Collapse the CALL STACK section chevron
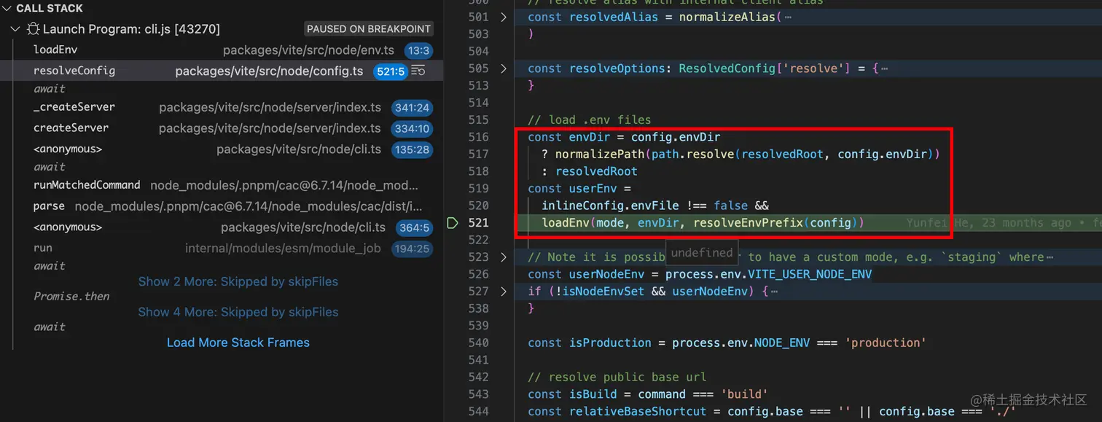The image size is (1102, 422). click(7, 9)
